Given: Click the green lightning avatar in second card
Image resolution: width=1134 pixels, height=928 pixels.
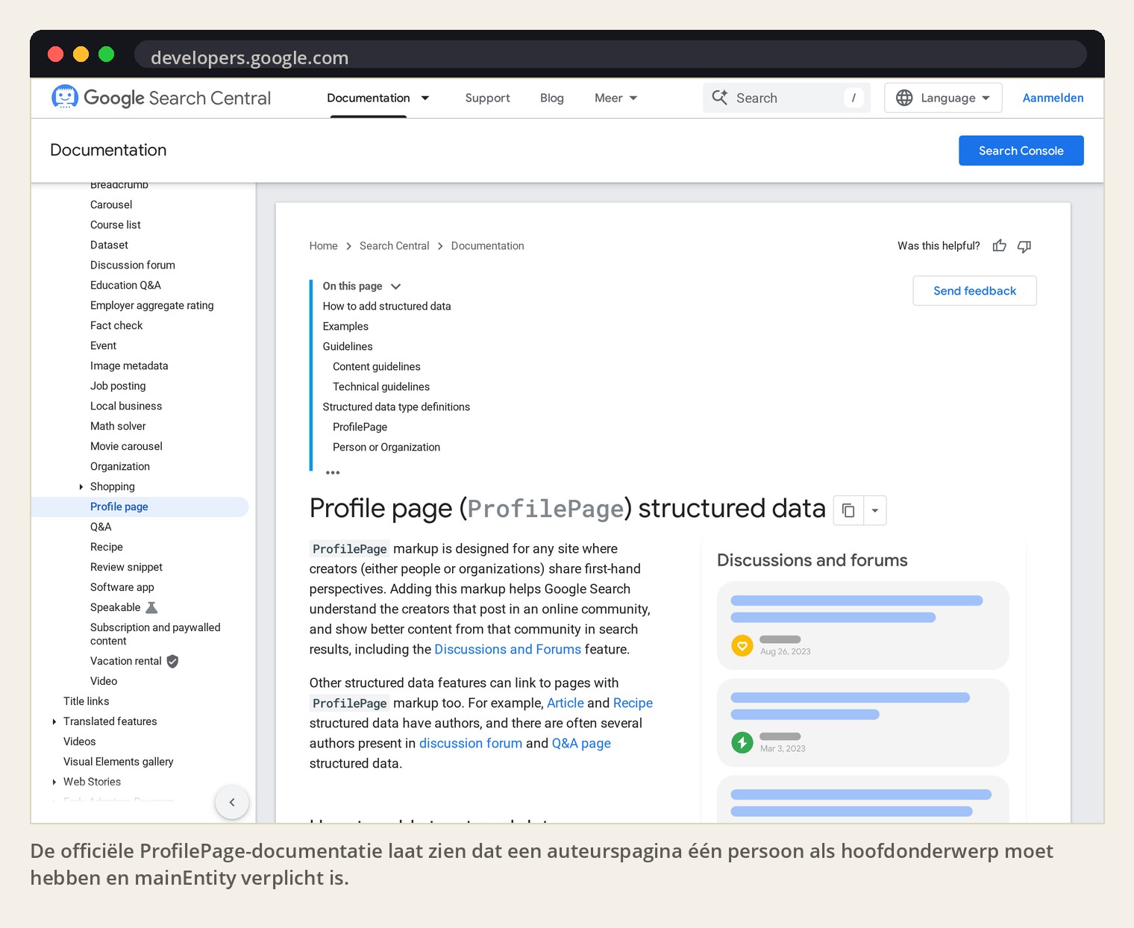Looking at the screenshot, I should click(742, 742).
